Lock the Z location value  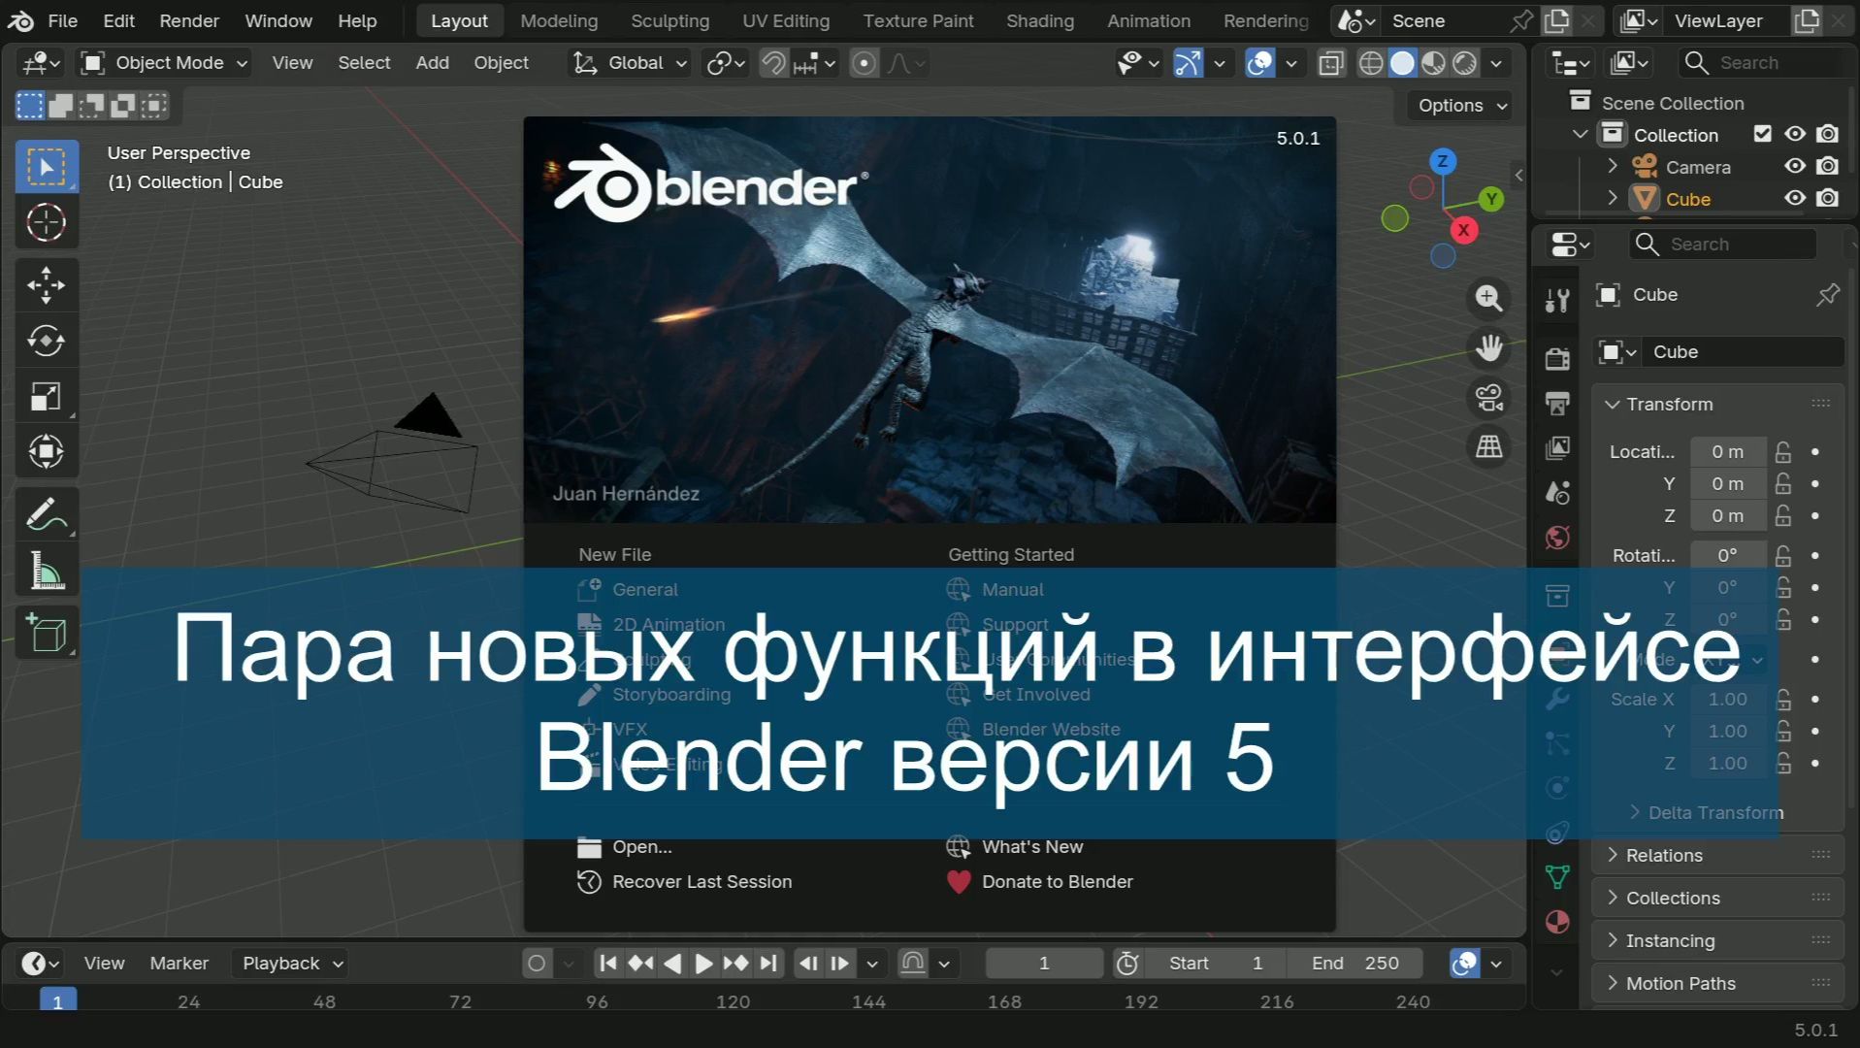(1782, 515)
